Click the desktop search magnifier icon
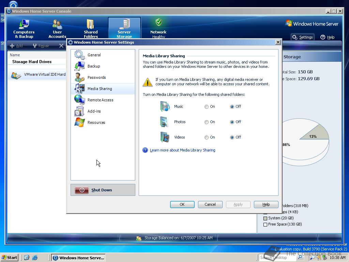 (x=300, y=257)
